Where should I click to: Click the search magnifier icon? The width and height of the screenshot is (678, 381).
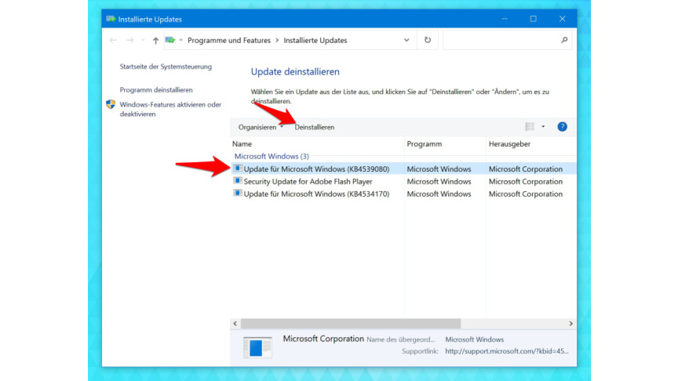pos(564,40)
